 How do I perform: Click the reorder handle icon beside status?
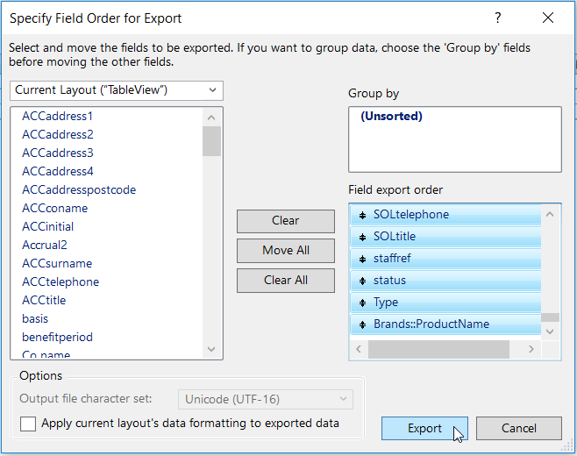click(361, 281)
